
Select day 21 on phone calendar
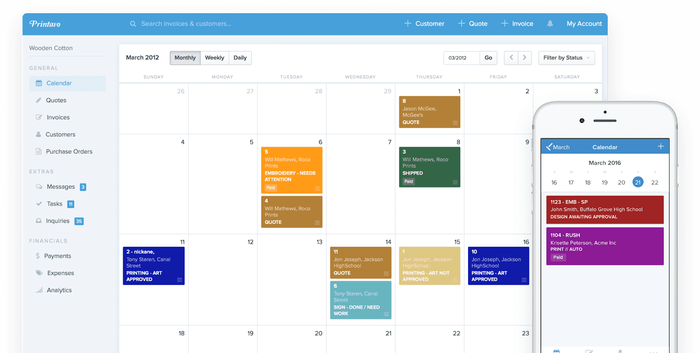(x=638, y=182)
